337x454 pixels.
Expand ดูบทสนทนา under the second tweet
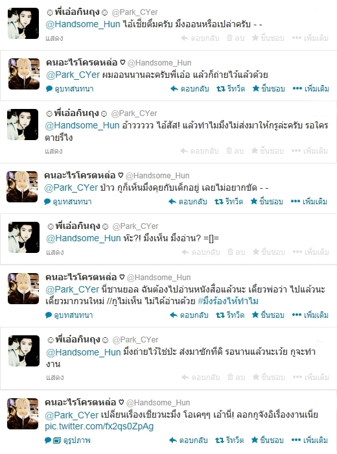click(x=70, y=89)
